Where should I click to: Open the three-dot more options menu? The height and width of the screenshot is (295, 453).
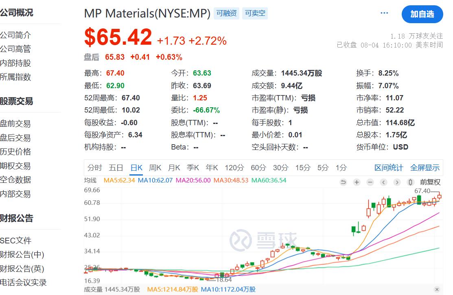click(384, 13)
